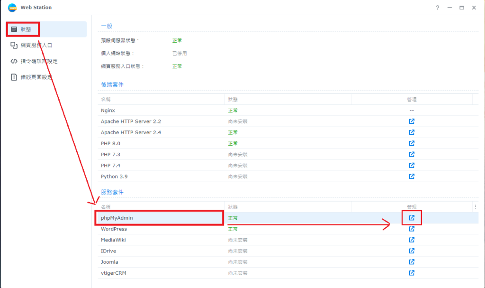Screen dimensions: 485x288
Task: Click the PHP 7.3 name cell
Action: point(110,154)
